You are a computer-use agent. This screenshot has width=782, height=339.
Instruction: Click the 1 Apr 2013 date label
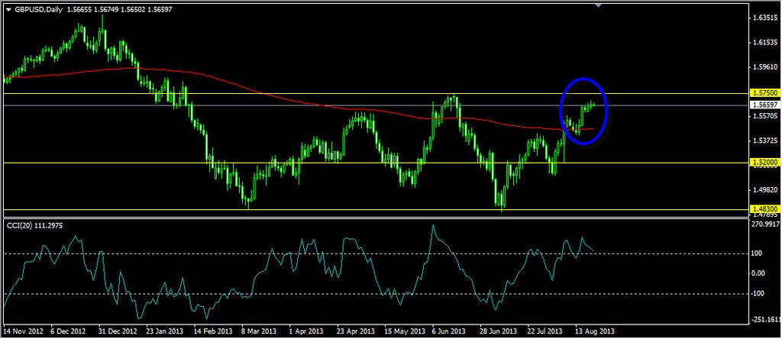tap(305, 331)
